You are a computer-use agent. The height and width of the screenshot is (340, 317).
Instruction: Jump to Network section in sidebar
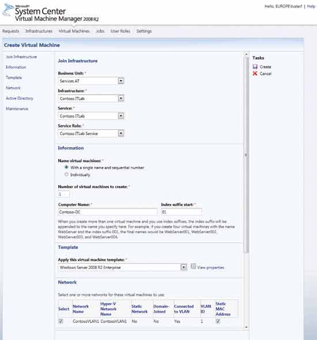(13, 88)
